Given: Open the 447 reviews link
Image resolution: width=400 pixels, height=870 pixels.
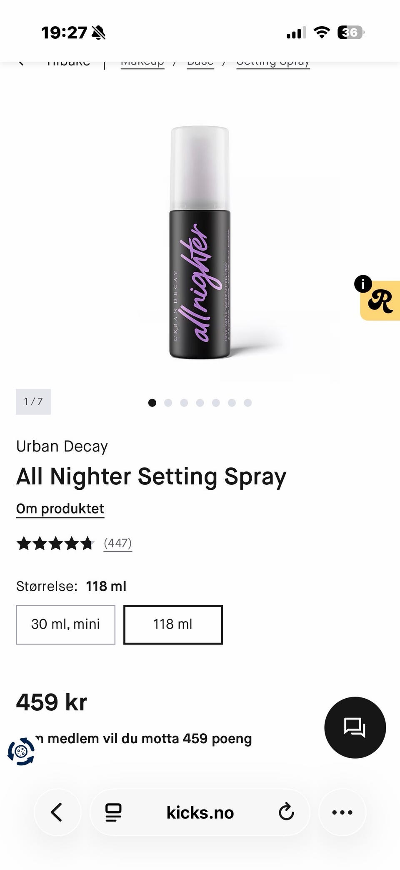Looking at the screenshot, I should tap(118, 543).
